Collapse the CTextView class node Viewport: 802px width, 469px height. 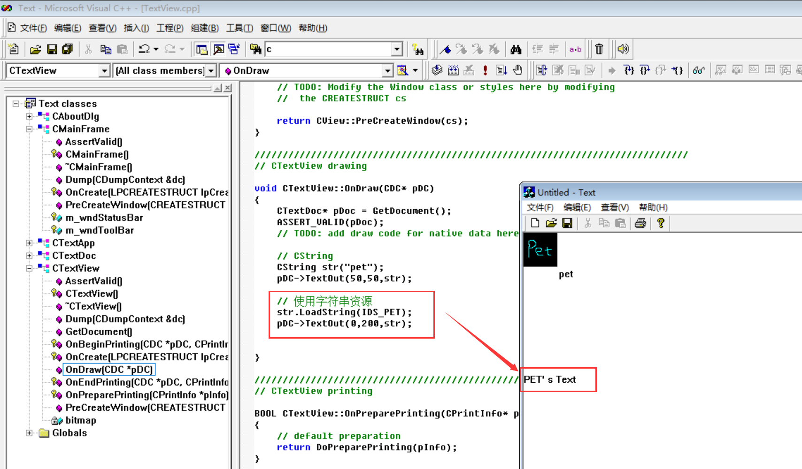[29, 268]
